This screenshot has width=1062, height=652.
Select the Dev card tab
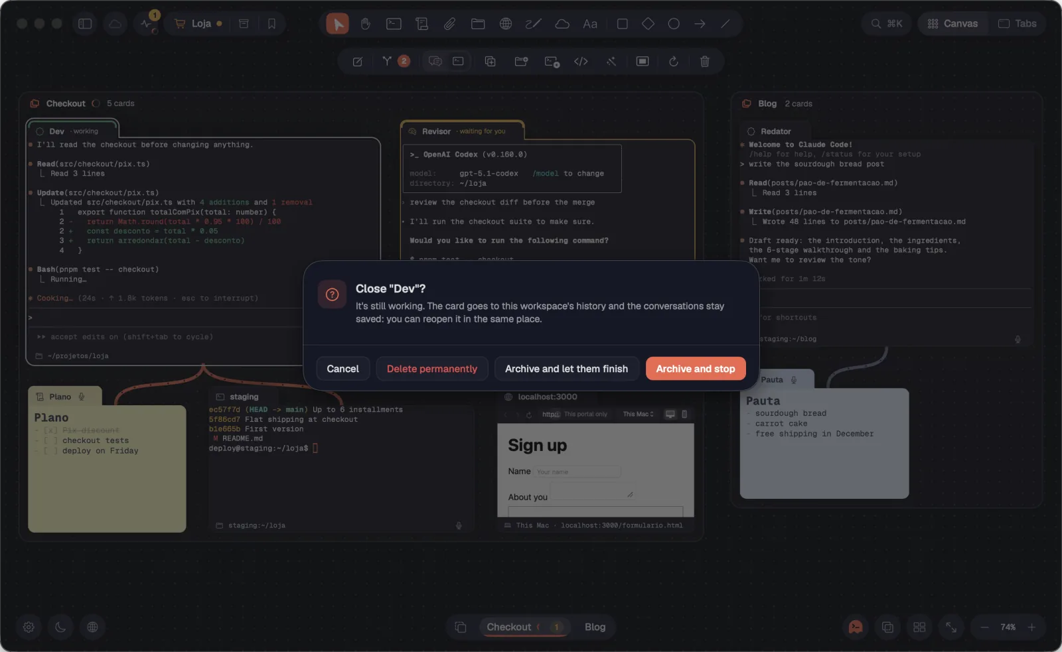click(72, 131)
